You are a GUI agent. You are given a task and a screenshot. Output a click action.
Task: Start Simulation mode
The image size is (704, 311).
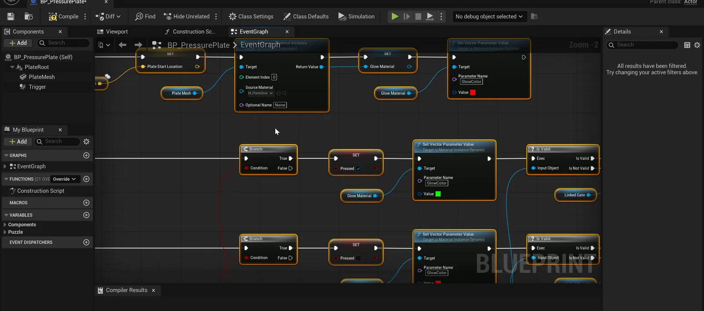(356, 16)
